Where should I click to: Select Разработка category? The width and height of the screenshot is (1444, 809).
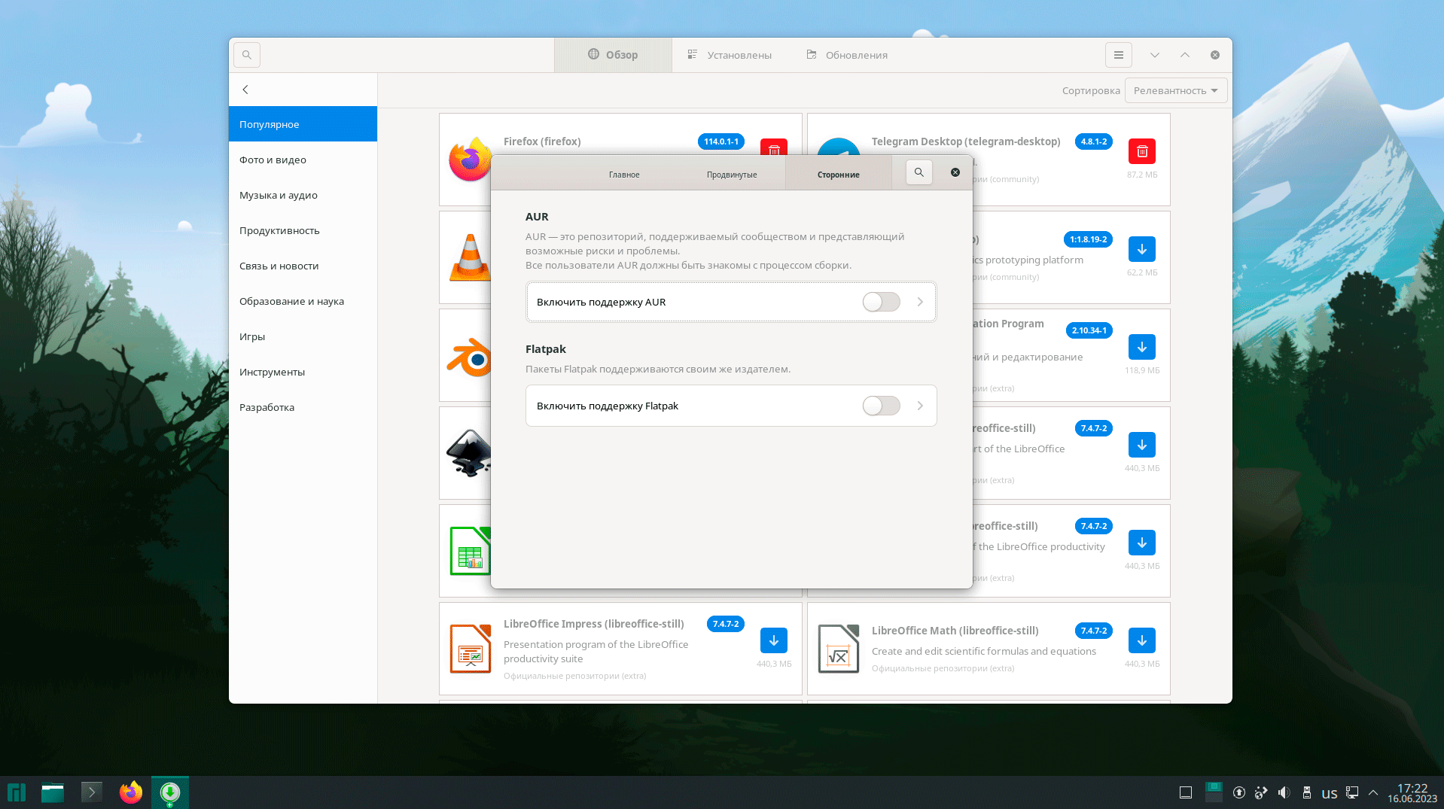(x=303, y=407)
